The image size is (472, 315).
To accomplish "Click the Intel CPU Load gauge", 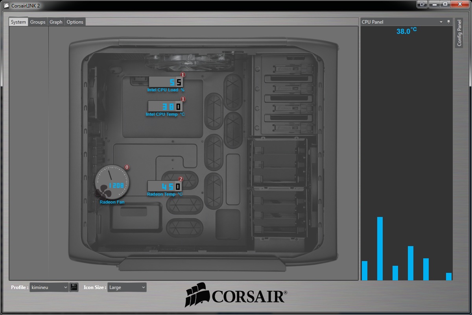I will (x=166, y=82).
